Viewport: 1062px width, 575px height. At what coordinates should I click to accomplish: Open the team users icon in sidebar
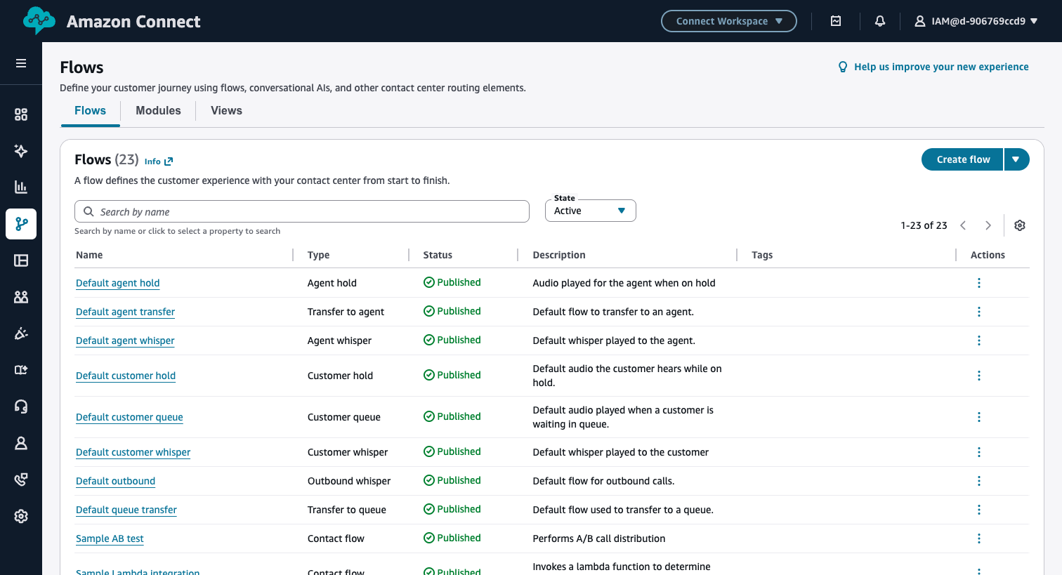click(21, 297)
